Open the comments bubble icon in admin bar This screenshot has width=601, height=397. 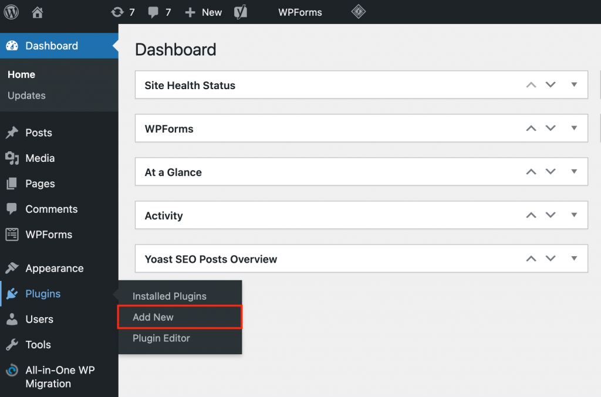pyautogui.click(x=153, y=12)
